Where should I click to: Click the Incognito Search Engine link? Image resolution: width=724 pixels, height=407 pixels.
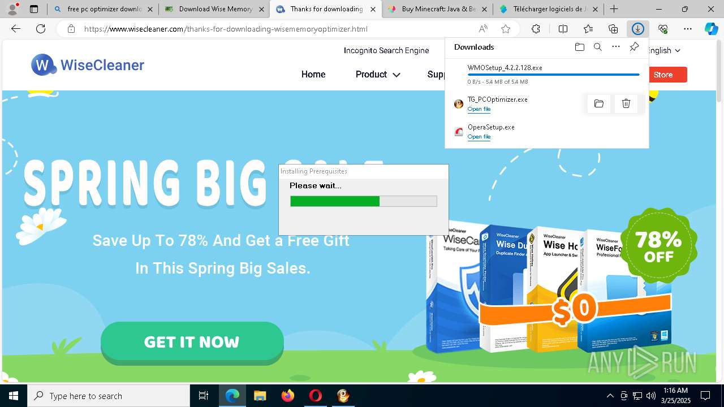pos(386,50)
